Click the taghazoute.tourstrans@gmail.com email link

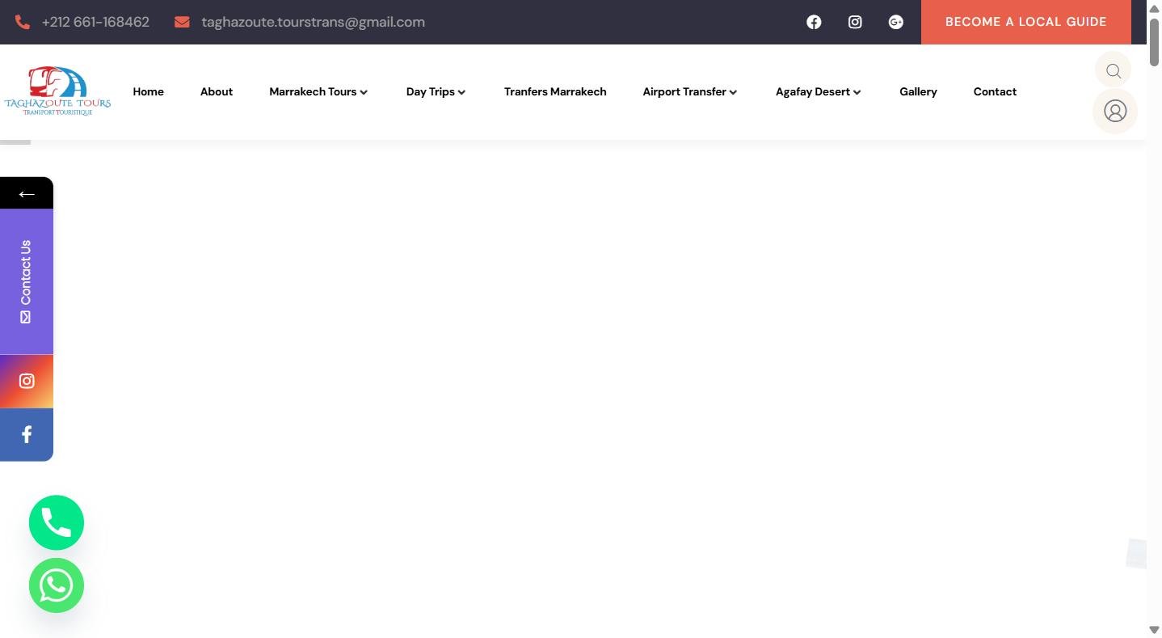coord(313,22)
